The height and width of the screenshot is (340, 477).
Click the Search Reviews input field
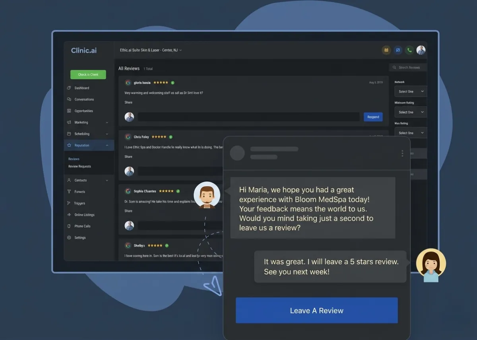[408, 68]
